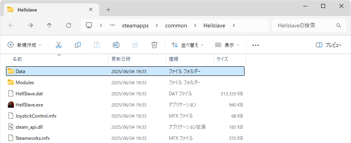The width and height of the screenshot is (351, 143).
Task: Click the 313,333 KB size value
Action: coord(232,94)
